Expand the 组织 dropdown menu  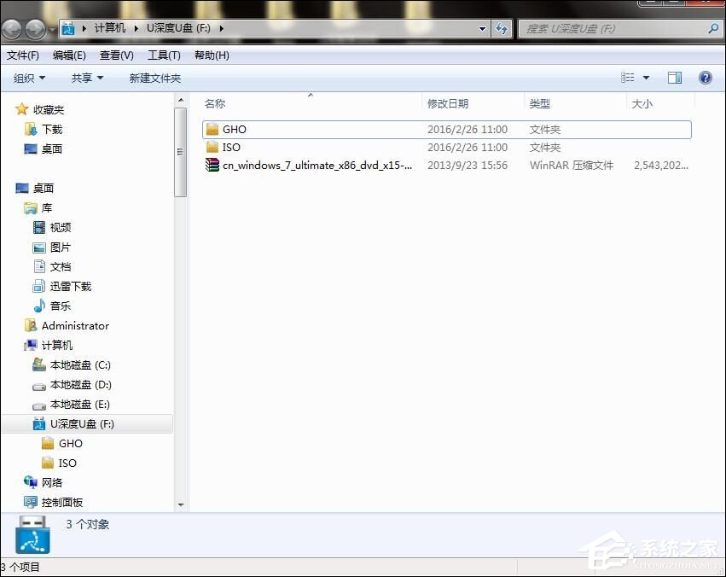click(29, 77)
